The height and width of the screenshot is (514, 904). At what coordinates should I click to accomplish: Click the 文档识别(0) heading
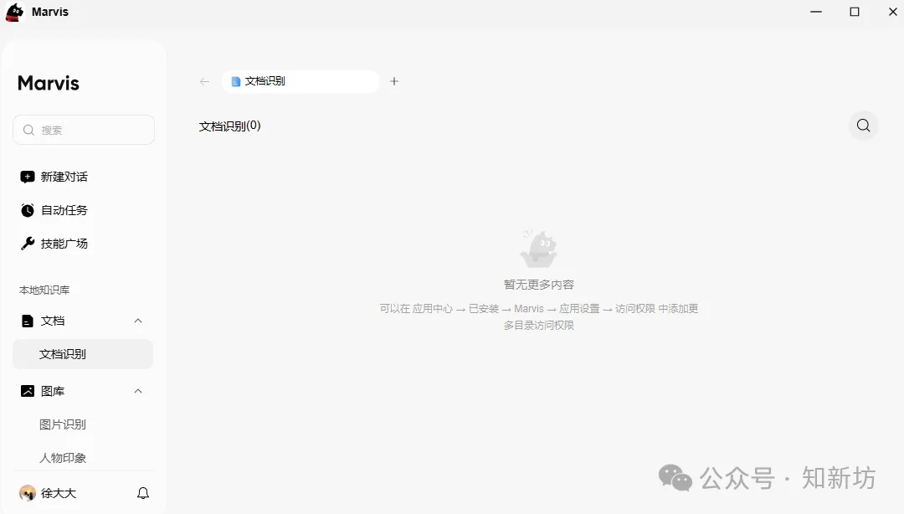click(229, 126)
